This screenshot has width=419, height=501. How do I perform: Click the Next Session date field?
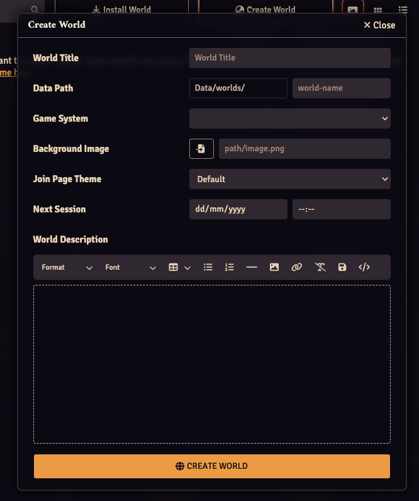[x=238, y=209]
